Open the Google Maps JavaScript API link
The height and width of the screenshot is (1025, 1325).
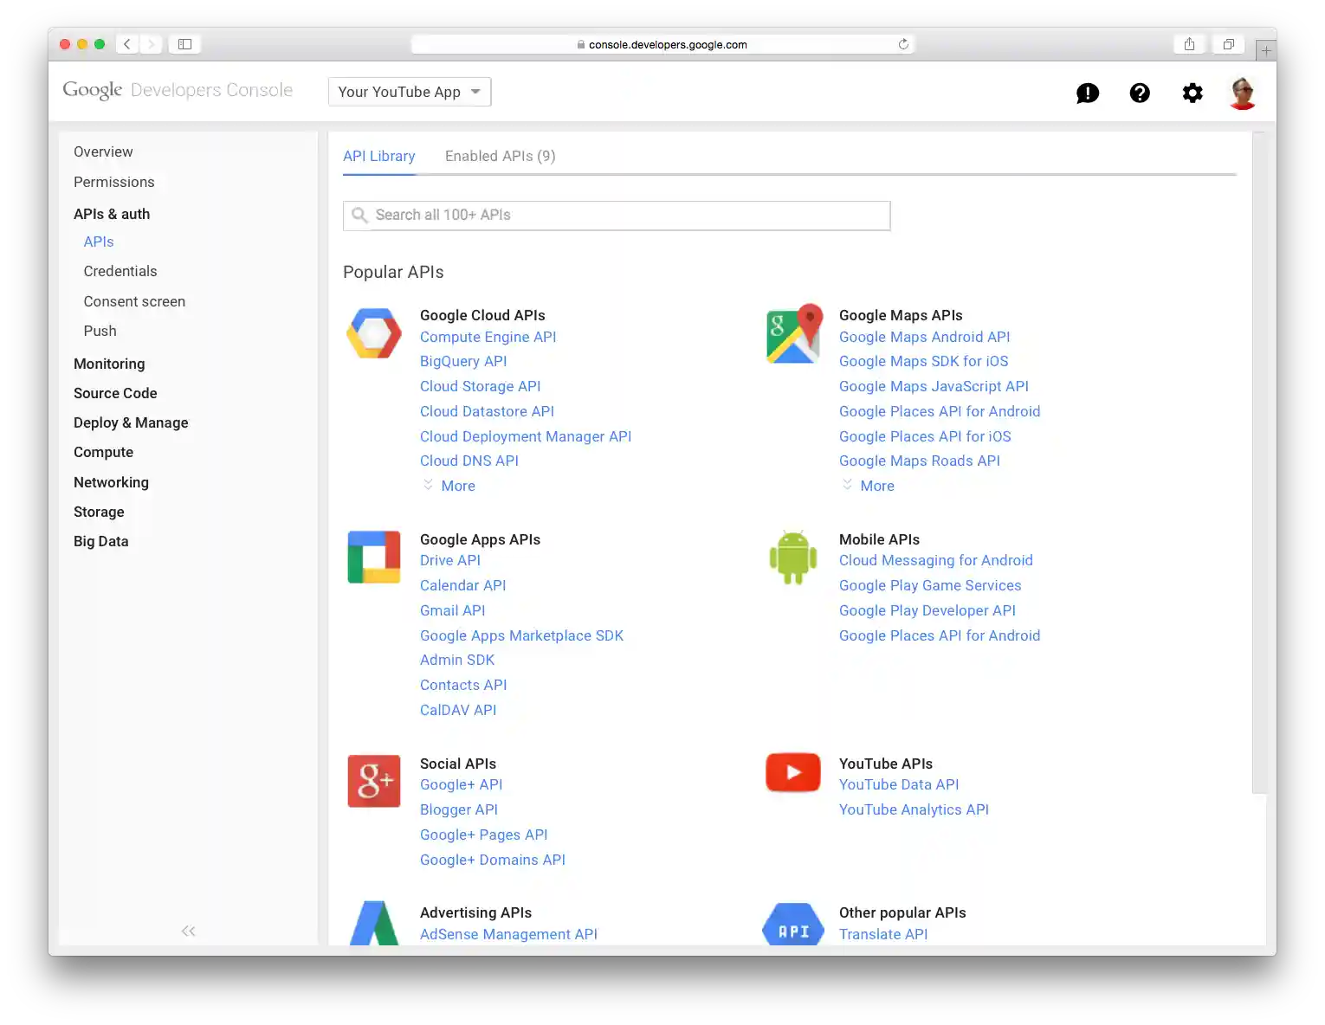934,386
